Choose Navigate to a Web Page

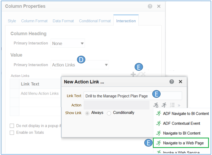(x=183, y=143)
